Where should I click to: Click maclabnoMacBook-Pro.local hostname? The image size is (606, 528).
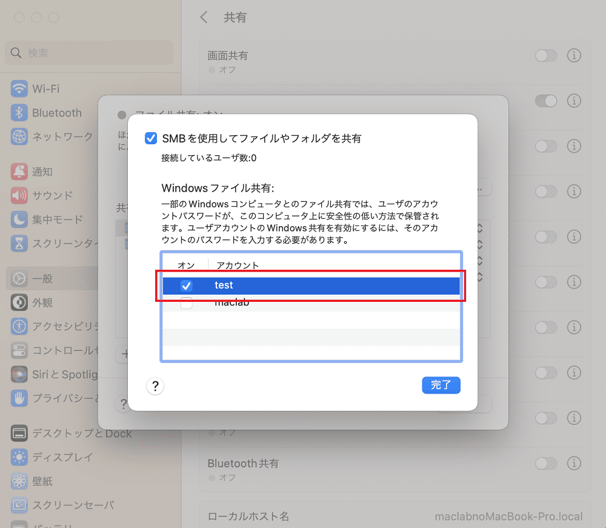[x=508, y=516]
